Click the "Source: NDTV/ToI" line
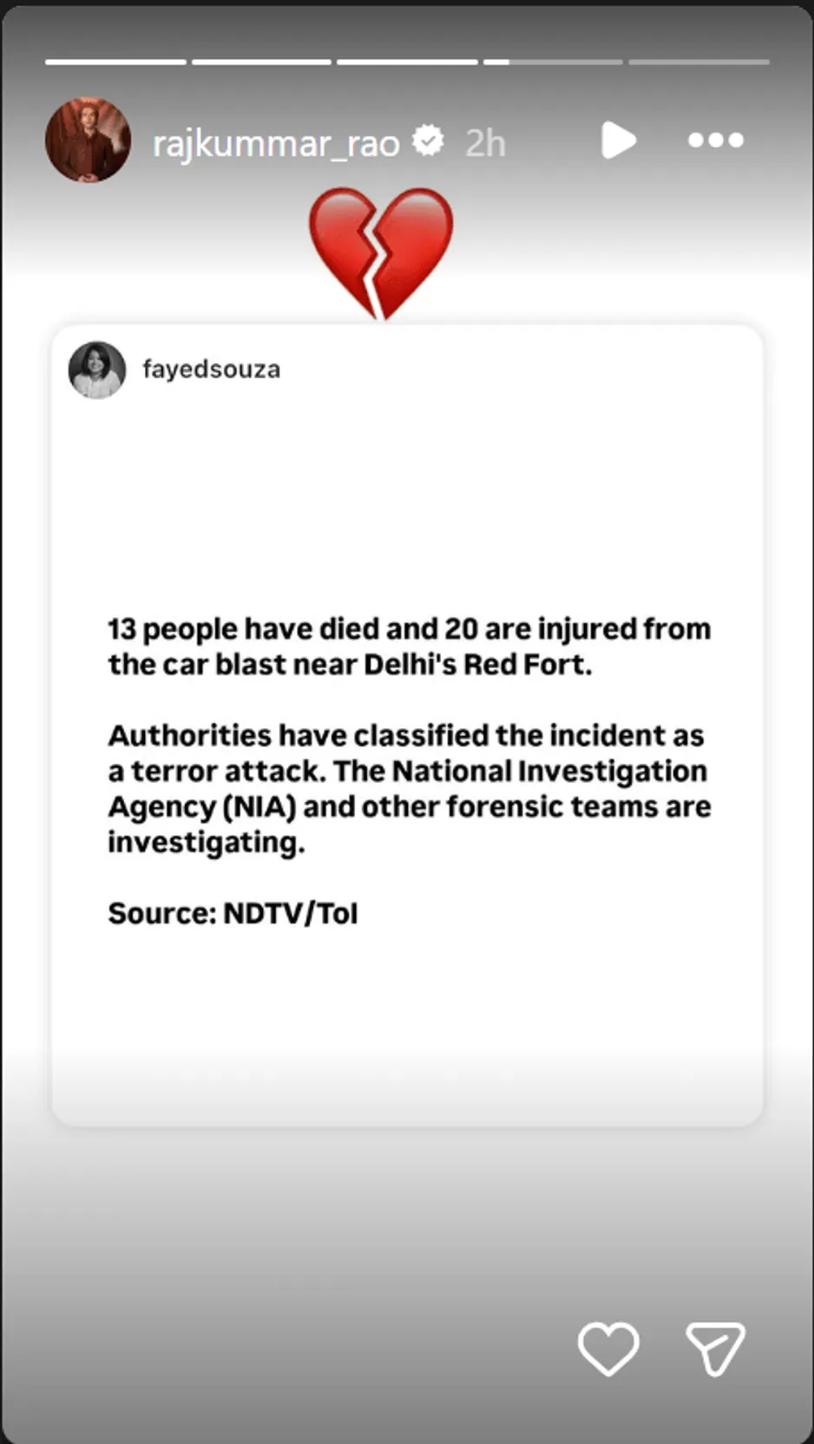Screen dimensions: 814x1444 [233, 913]
